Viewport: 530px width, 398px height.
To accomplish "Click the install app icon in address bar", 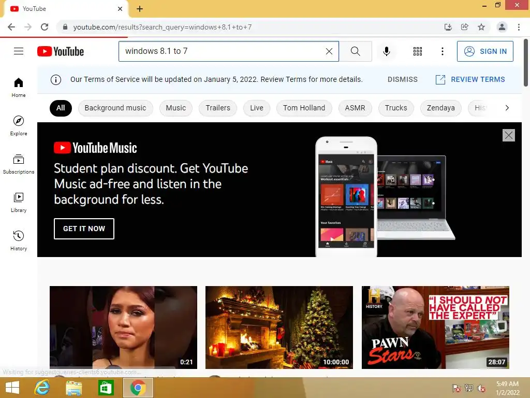I will pos(448,27).
